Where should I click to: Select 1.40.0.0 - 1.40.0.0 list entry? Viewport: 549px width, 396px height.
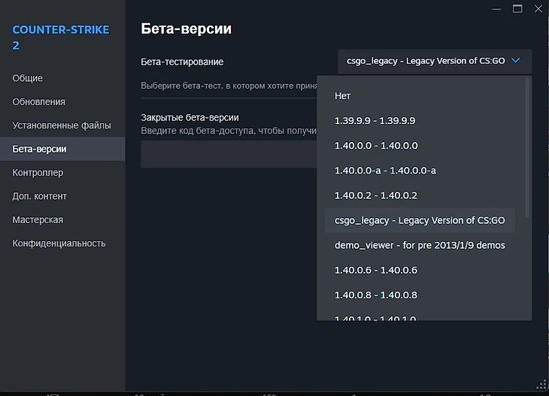point(376,146)
